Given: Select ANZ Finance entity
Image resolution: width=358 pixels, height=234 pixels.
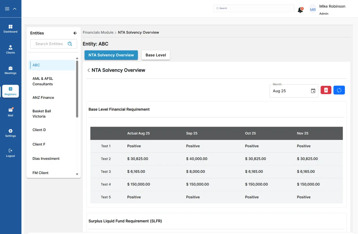Looking at the screenshot, I should pyautogui.click(x=43, y=97).
